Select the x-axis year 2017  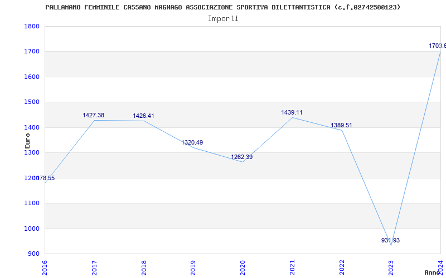point(94,267)
